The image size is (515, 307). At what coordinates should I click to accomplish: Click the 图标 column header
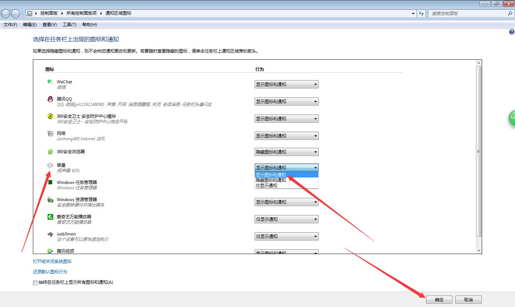(50, 69)
